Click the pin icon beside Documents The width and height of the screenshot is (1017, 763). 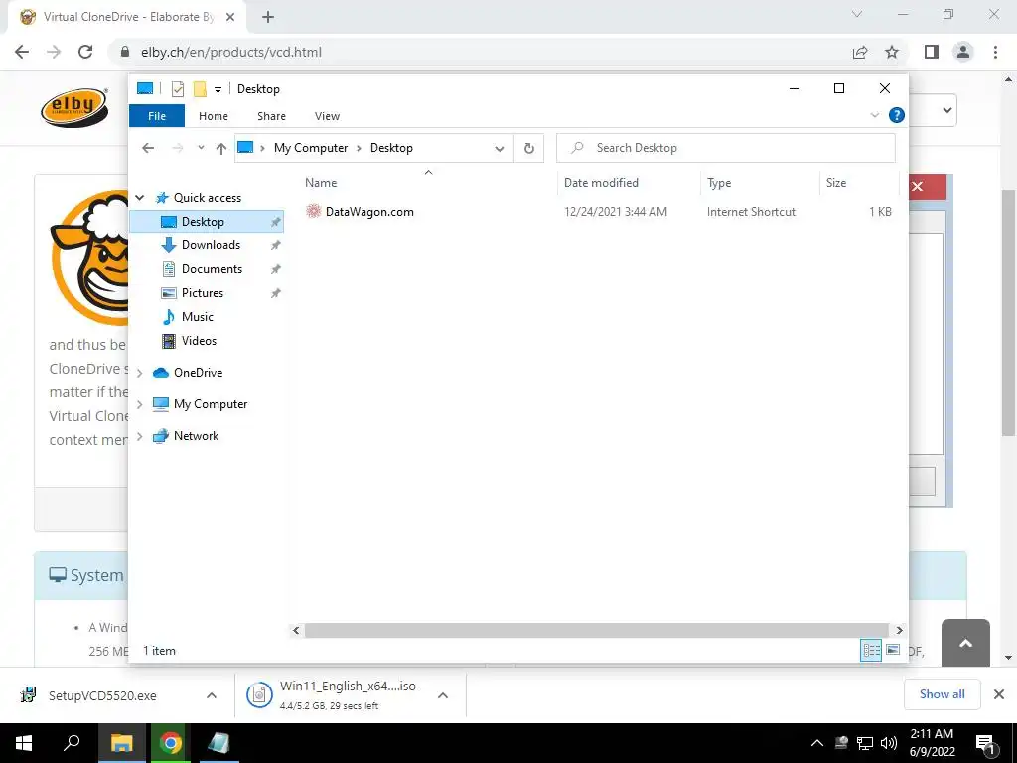coord(276,269)
